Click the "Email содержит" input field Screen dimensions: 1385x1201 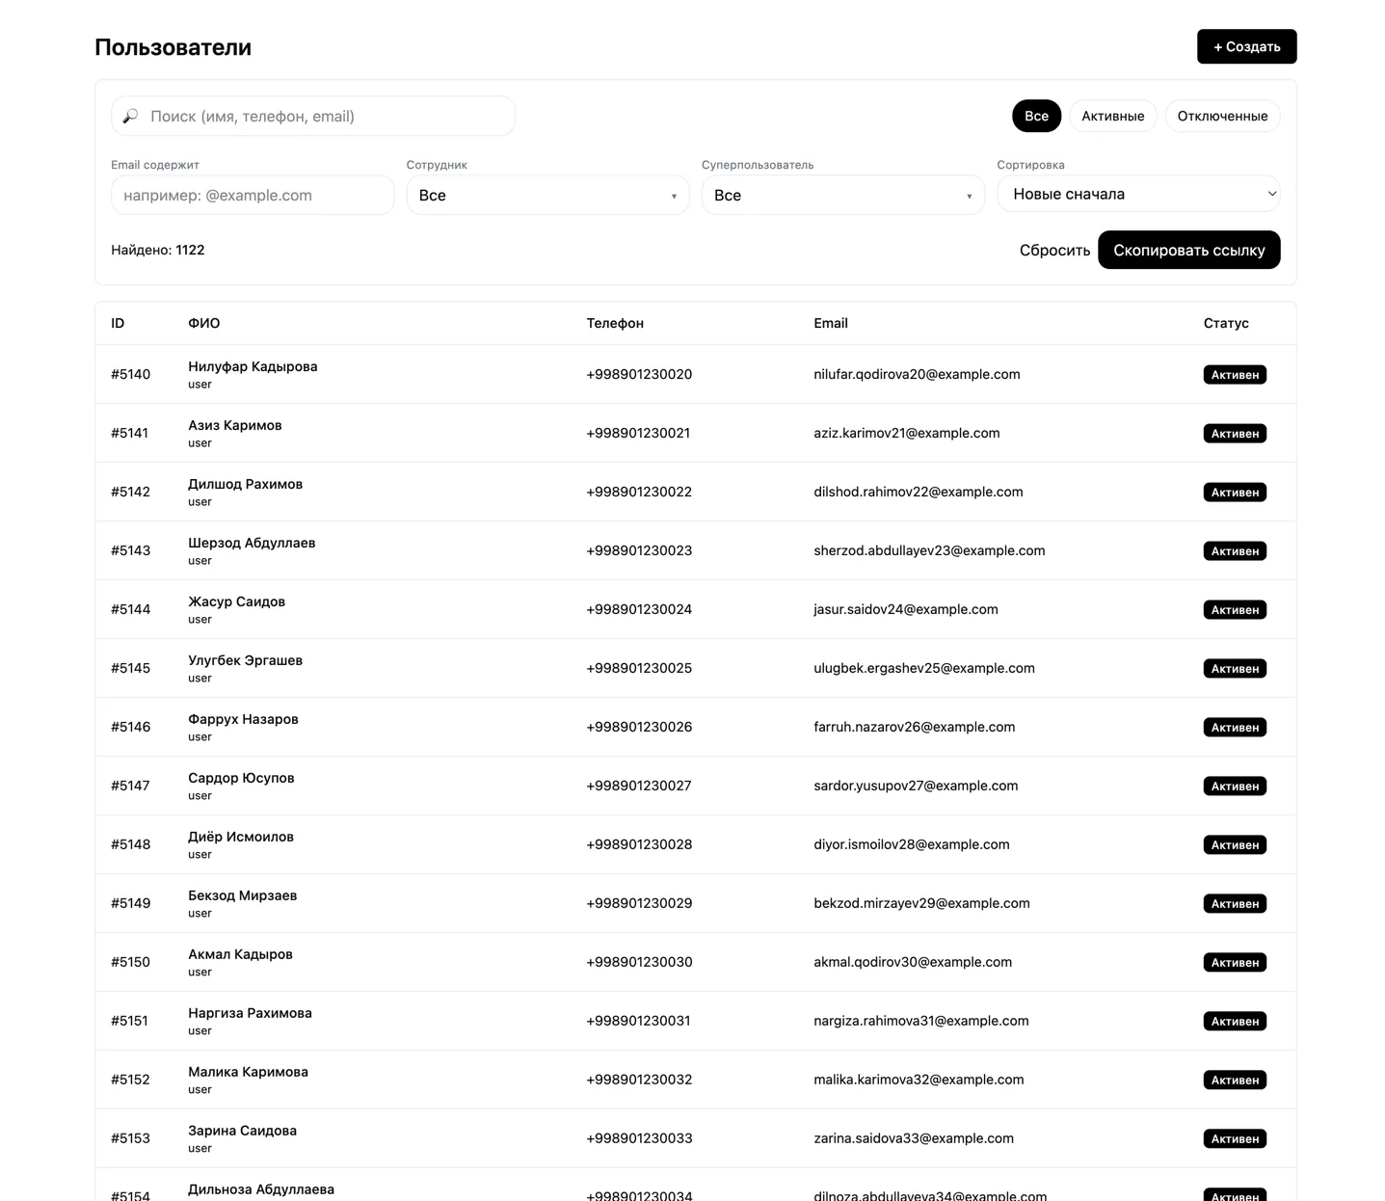(253, 195)
